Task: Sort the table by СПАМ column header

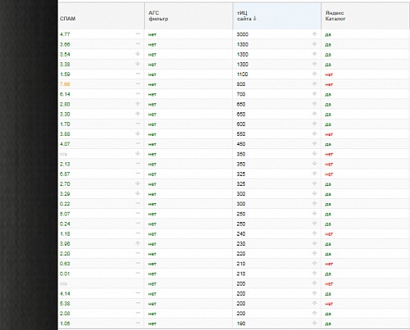Action: (x=67, y=19)
